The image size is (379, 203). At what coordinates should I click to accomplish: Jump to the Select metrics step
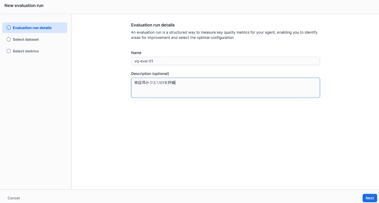pos(26,51)
